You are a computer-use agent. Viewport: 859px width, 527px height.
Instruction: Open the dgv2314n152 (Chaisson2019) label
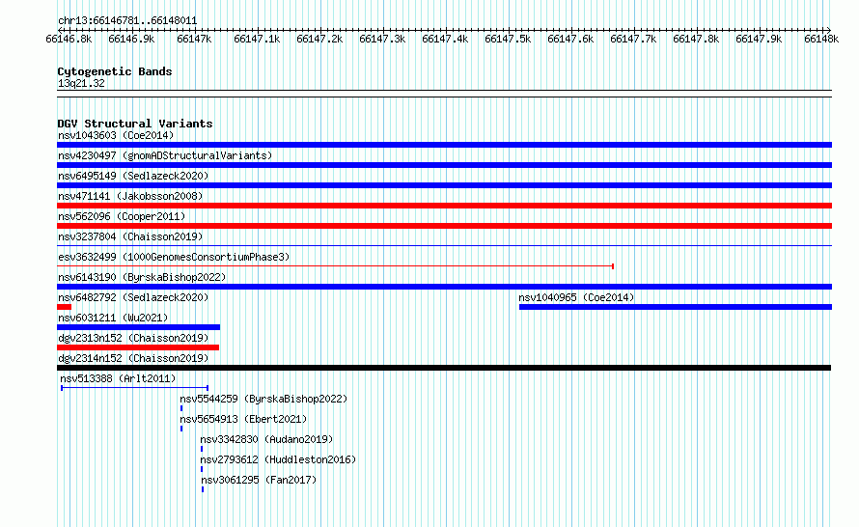coord(133,358)
